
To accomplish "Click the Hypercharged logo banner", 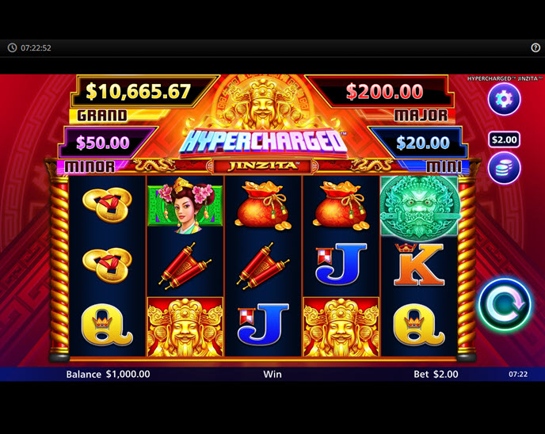I will (263, 142).
